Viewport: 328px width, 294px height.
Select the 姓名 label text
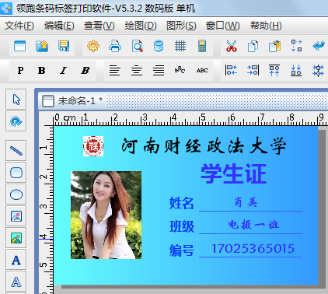click(x=182, y=203)
